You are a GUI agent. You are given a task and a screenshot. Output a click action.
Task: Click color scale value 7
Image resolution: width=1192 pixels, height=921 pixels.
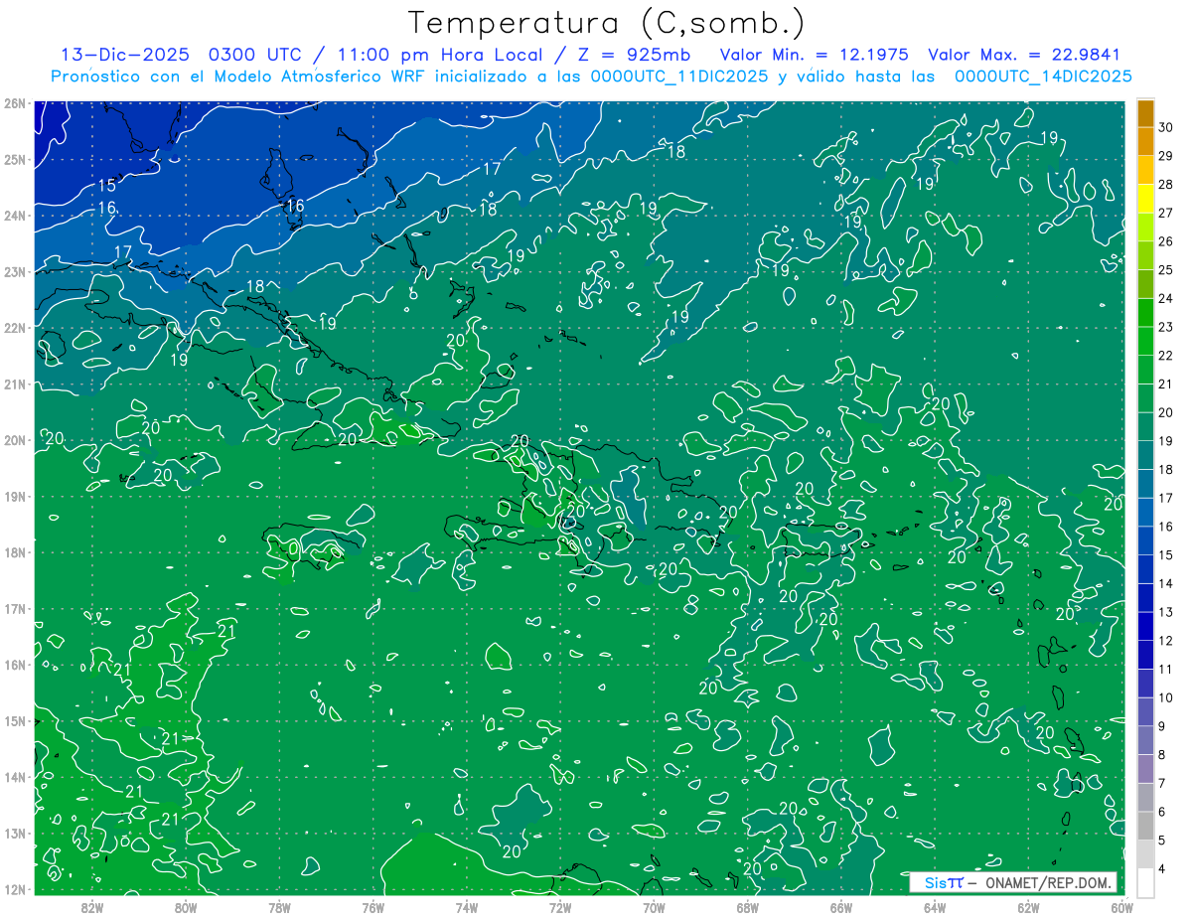tap(1162, 783)
